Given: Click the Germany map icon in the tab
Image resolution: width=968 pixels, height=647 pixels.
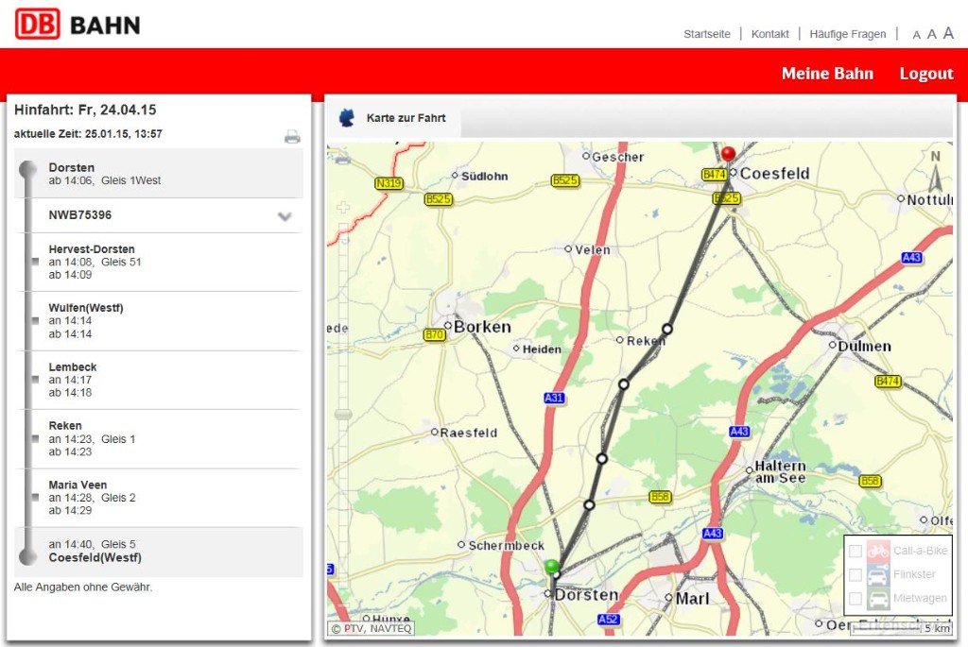Looking at the screenshot, I should click(347, 118).
